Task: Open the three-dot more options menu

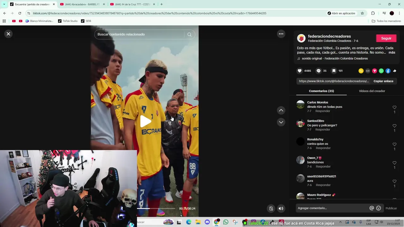Action: [x=281, y=34]
